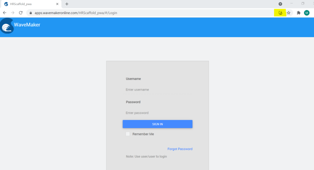Click the WaveMaker logo in header

click(7, 26)
